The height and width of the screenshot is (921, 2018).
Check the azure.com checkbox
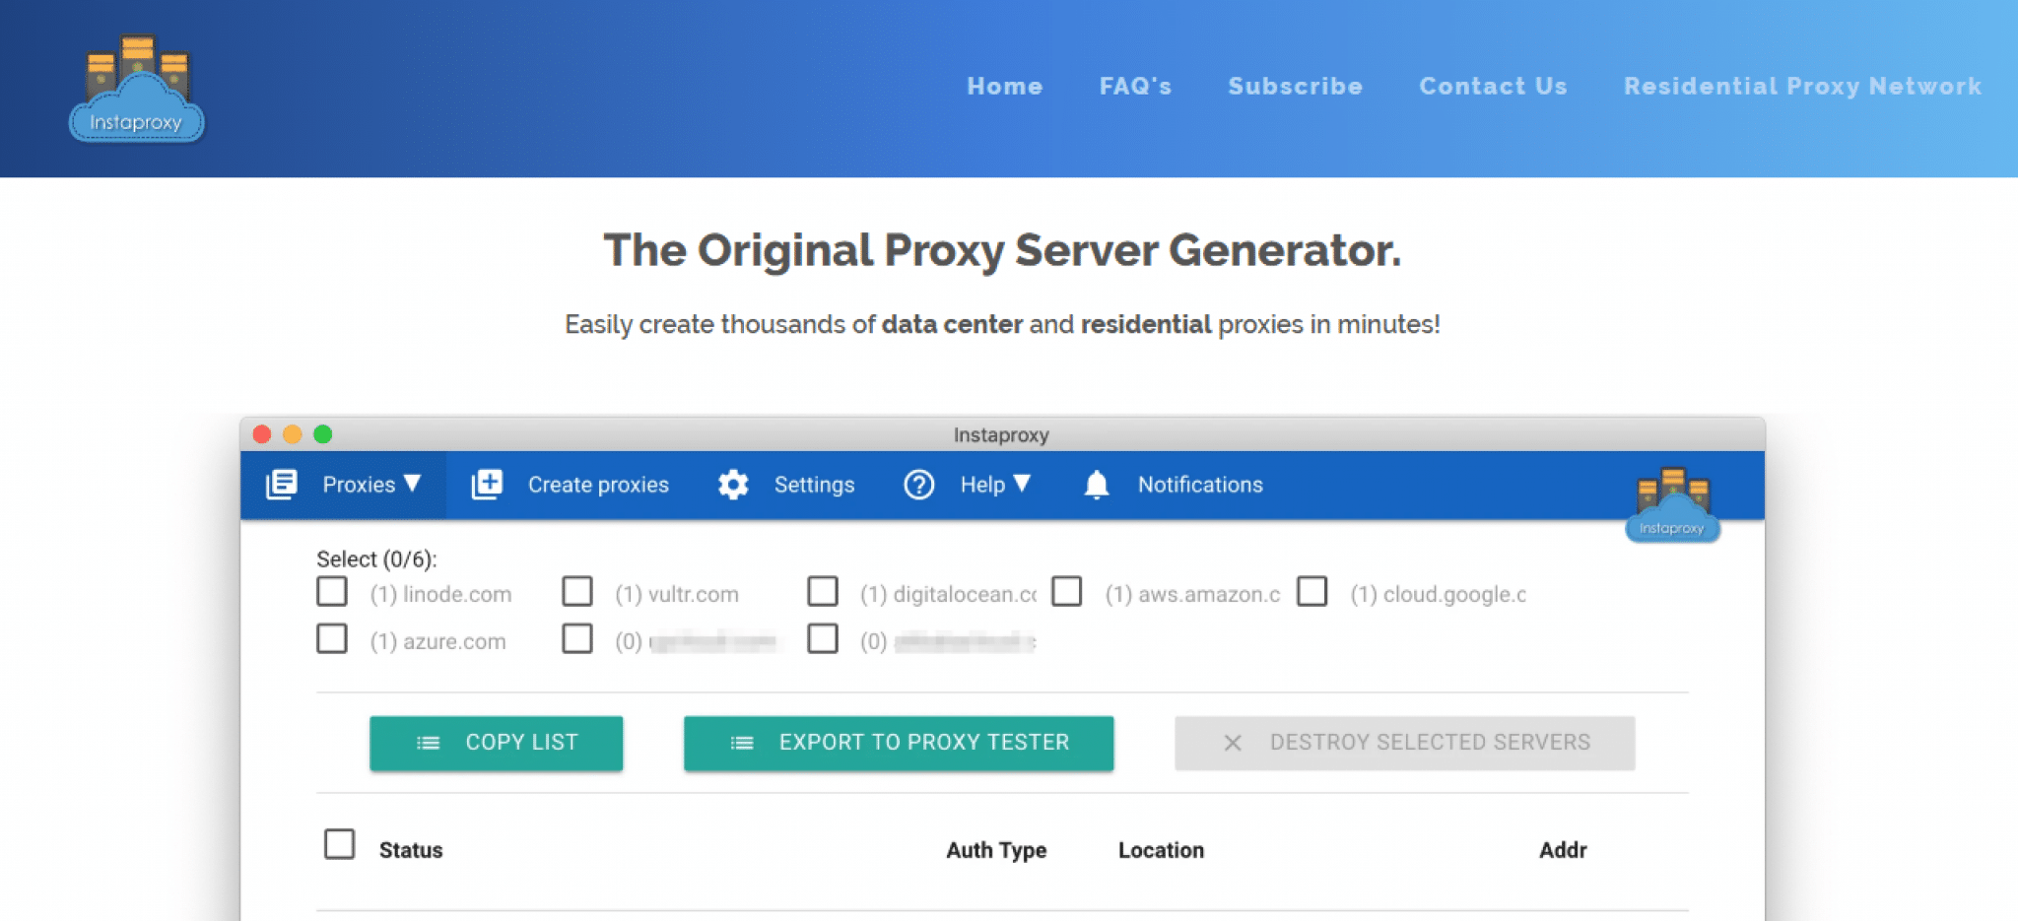[332, 639]
